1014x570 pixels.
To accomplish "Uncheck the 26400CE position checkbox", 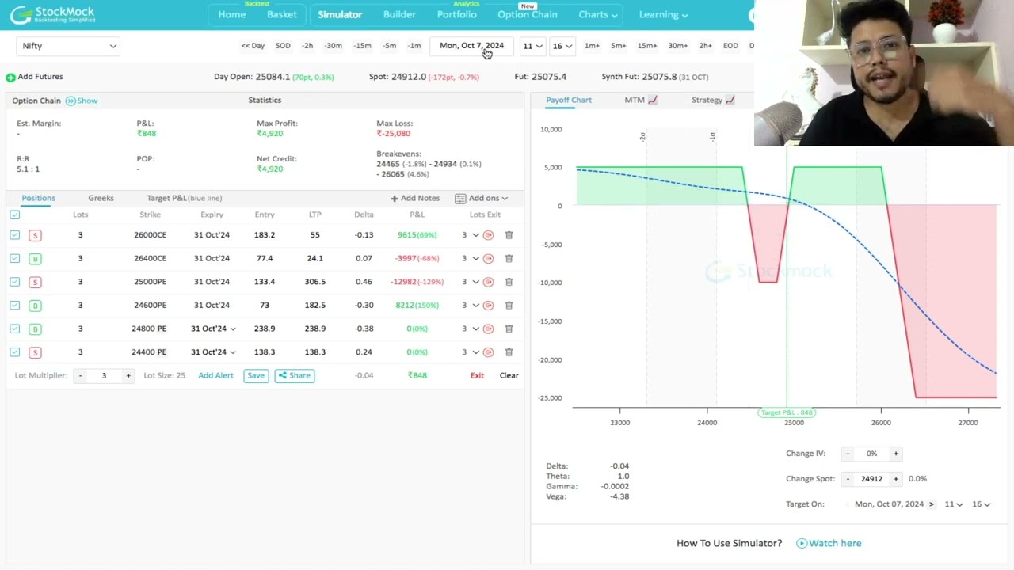I will pos(15,258).
